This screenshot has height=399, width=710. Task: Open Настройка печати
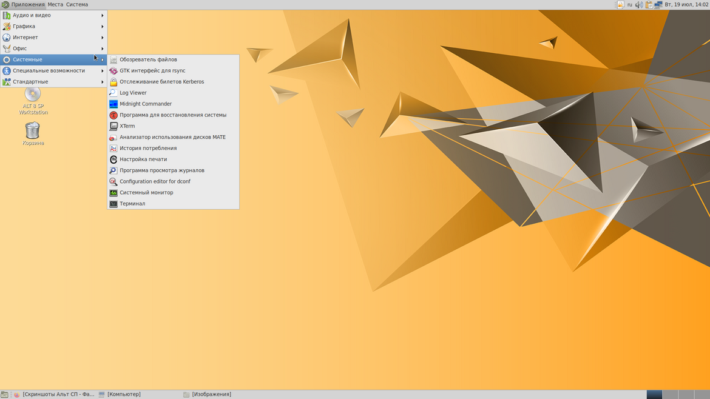pos(173,159)
